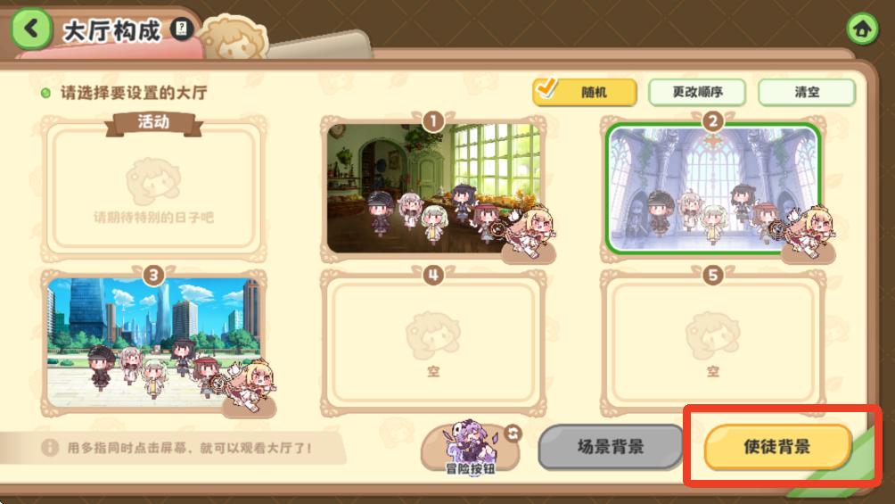The image size is (895, 504).
Task: Switch to 使徒背景 tab
Action: click(x=777, y=447)
